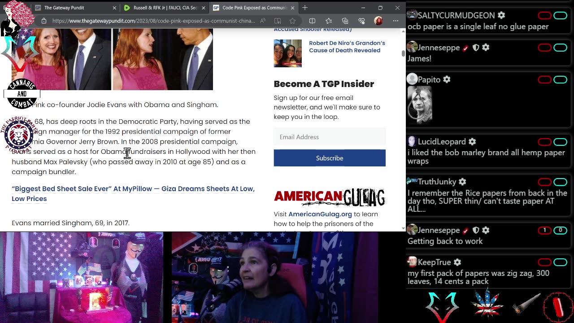
Task: Open the image posted by Papito
Action: [x=420, y=104]
